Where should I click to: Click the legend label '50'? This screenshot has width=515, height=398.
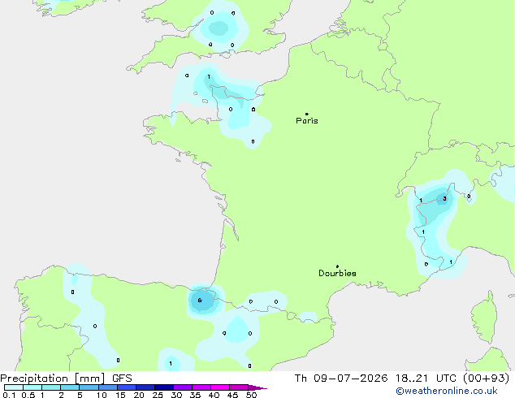click(x=251, y=395)
